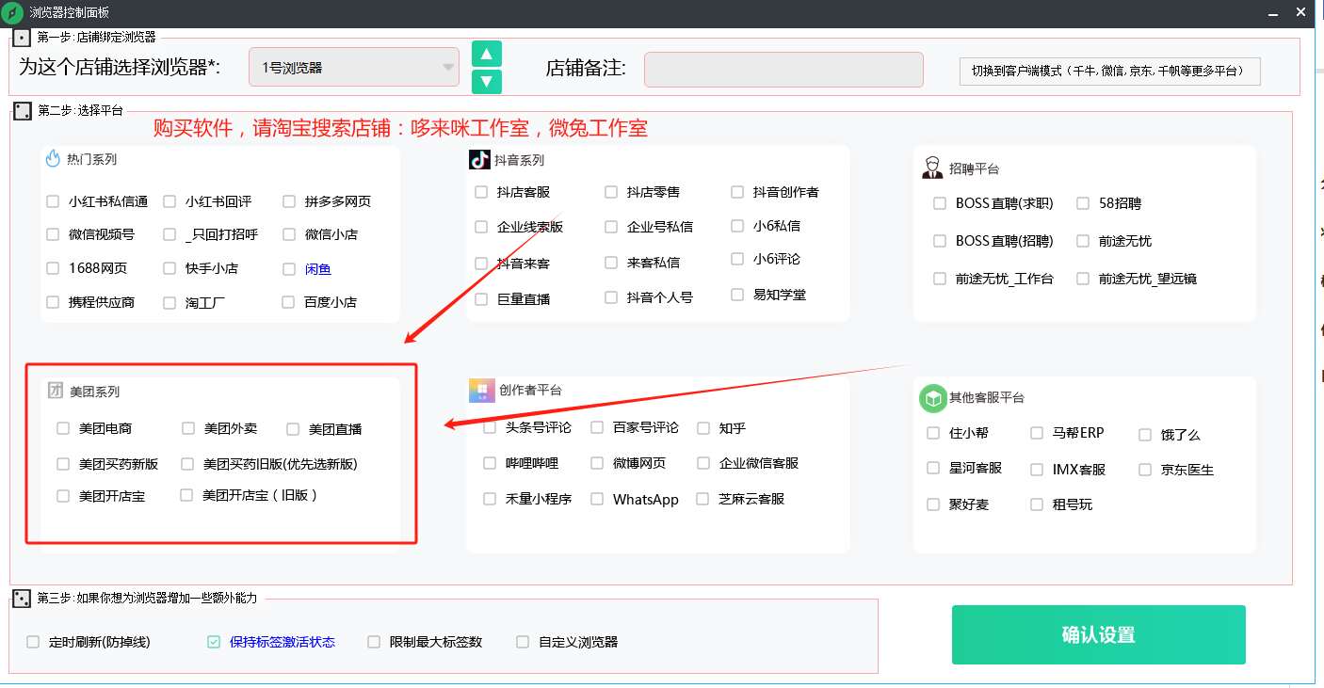Enable the 抖店零售 checkbox
The image size is (1324, 688).
click(x=612, y=192)
